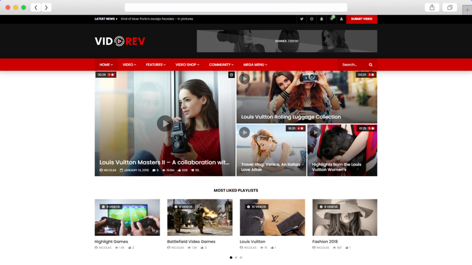Click the 10 Videos badge on Louis Vuitton
Image resolution: width=472 pixels, height=265 pixels.
pos(256,207)
